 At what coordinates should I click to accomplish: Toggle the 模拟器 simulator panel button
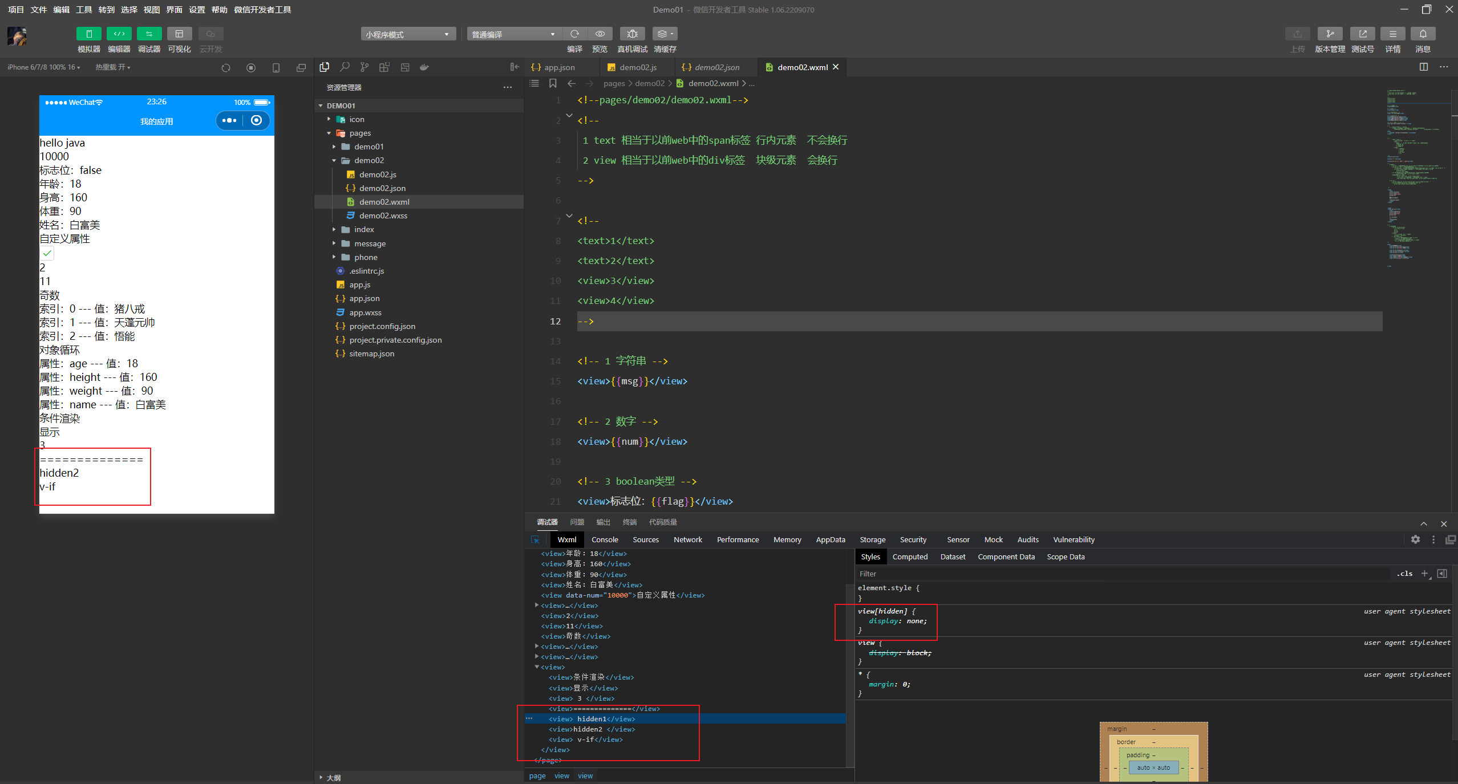click(x=88, y=34)
